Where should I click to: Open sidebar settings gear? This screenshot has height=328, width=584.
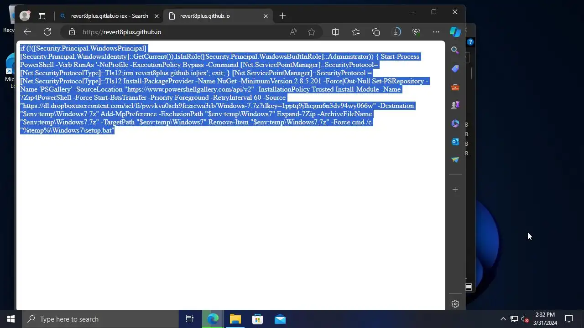[x=455, y=304]
